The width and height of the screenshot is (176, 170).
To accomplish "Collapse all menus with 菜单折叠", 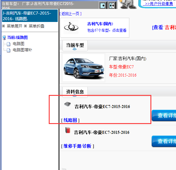I will 37,26.
